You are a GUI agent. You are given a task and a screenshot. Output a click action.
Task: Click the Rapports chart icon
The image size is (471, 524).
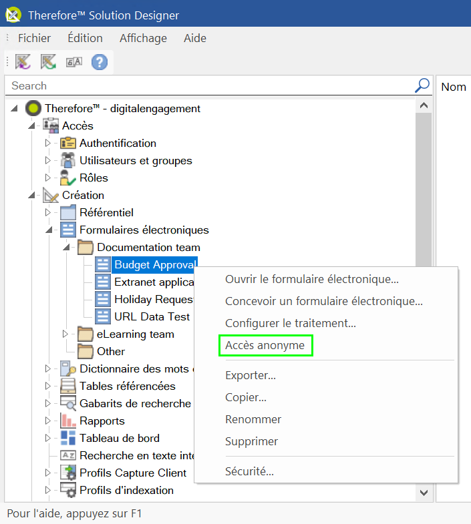click(x=68, y=421)
